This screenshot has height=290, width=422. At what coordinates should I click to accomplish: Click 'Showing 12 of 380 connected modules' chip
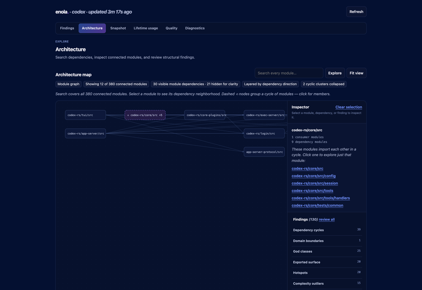[x=116, y=84]
